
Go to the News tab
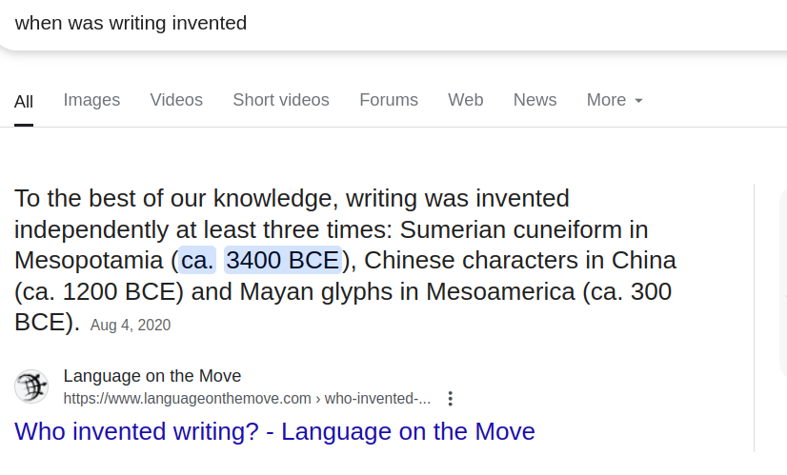[x=535, y=100]
